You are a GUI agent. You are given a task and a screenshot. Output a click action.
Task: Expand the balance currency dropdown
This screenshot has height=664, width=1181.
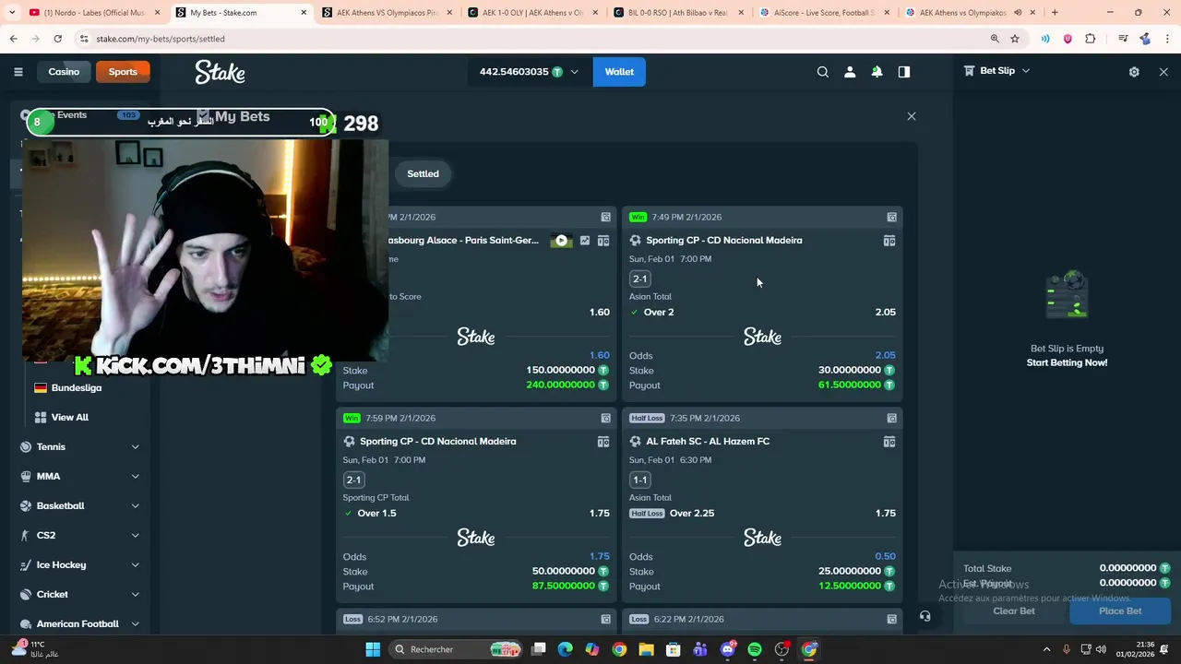pos(574,72)
